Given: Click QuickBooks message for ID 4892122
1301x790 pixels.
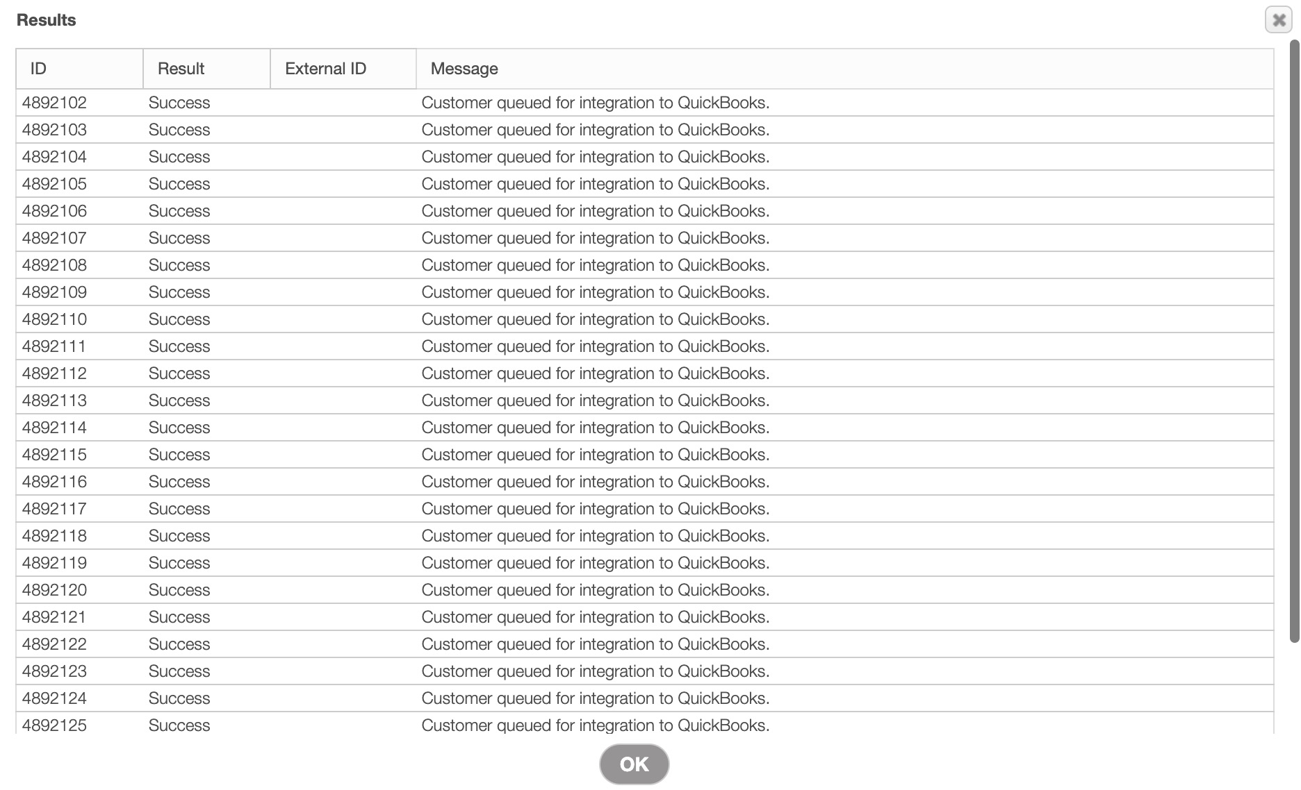Looking at the screenshot, I should [595, 644].
